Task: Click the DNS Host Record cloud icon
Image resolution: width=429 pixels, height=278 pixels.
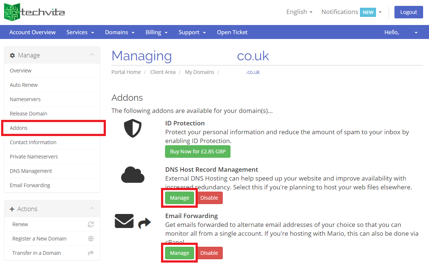Action: pyautogui.click(x=133, y=175)
